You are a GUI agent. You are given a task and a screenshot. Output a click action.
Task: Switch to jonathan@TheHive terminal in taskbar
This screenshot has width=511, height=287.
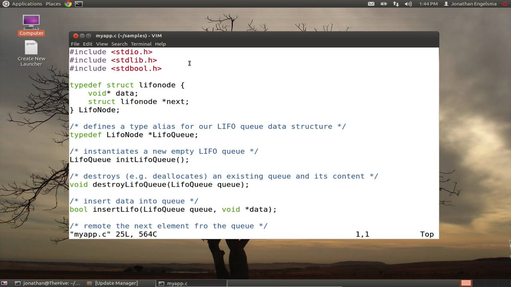[x=48, y=283]
